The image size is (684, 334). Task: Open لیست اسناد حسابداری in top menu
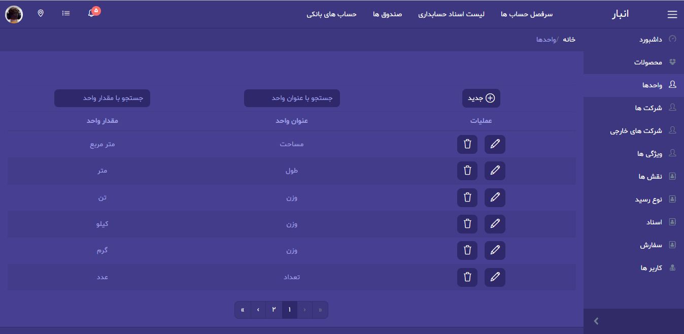point(451,14)
